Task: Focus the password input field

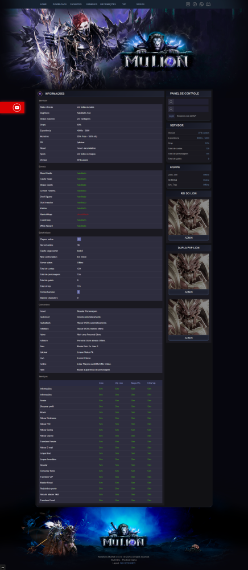Action: (x=191, y=109)
